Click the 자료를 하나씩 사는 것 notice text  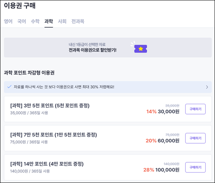(x=64, y=87)
